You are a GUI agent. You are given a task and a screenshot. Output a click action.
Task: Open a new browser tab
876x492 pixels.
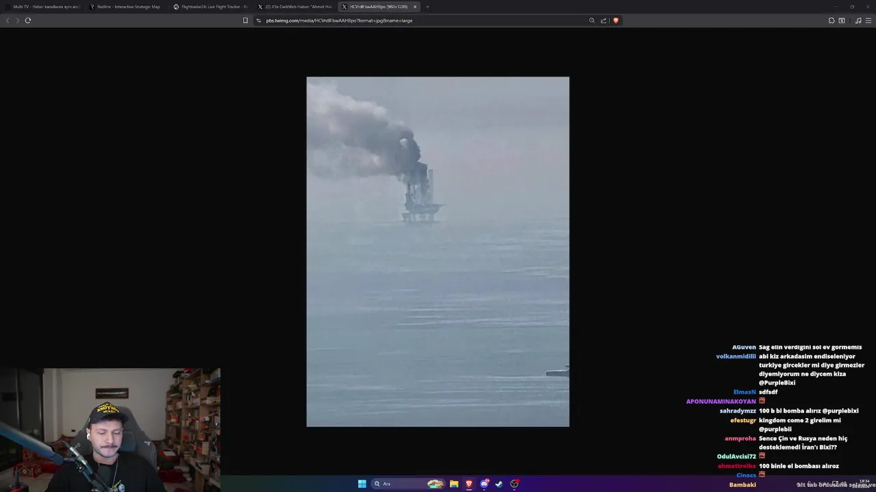click(427, 7)
